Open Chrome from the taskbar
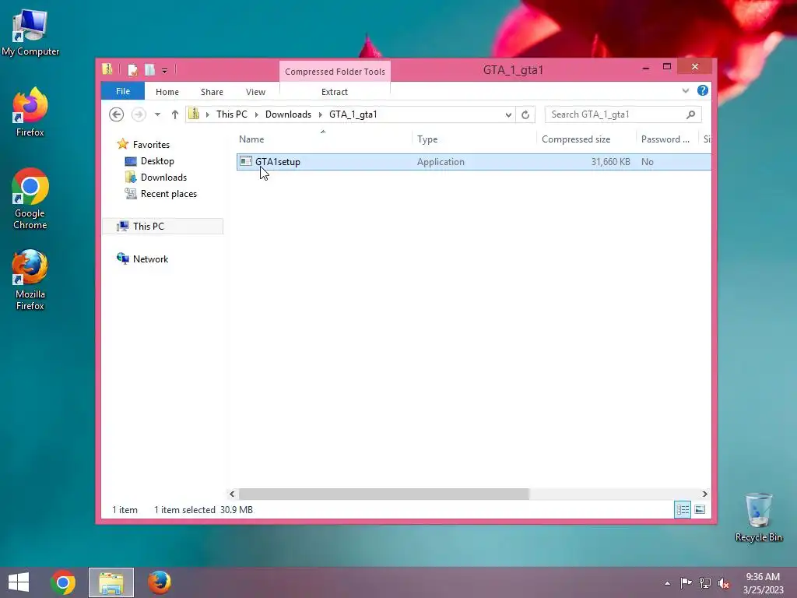 63,582
